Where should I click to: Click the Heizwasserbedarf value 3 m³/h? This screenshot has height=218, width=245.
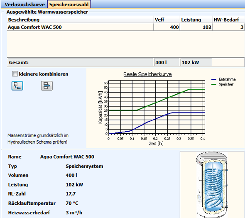tap(74, 213)
